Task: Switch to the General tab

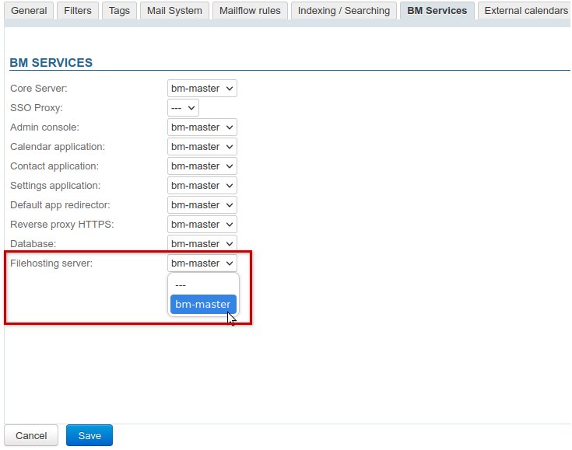Action: click(29, 11)
